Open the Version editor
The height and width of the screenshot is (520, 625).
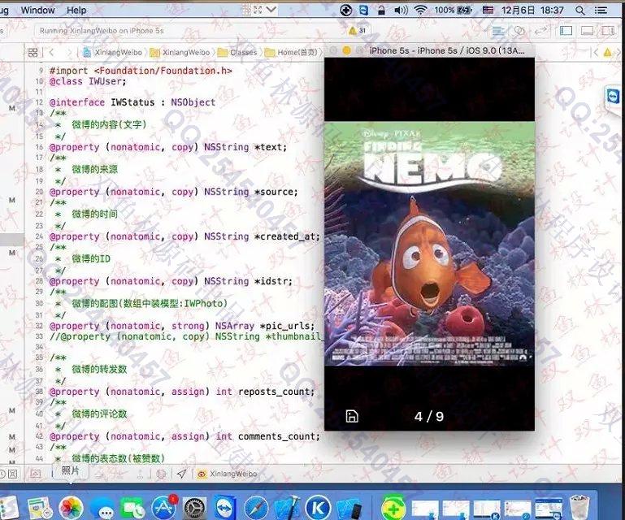541,31
